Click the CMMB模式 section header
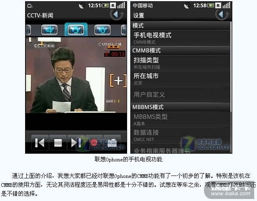 click(x=181, y=51)
